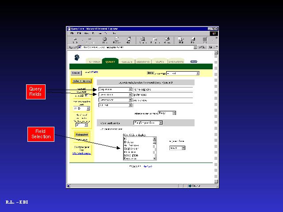Open the SESSIONS tab
The height and width of the screenshot is (212, 283).
[x=143, y=62]
